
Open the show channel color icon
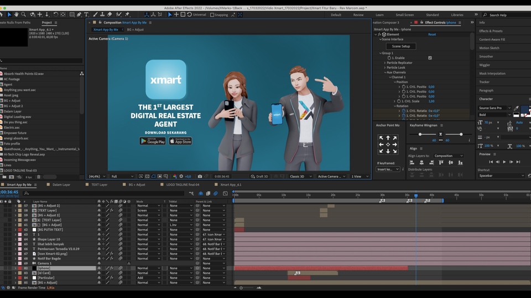pyautogui.click(x=175, y=177)
